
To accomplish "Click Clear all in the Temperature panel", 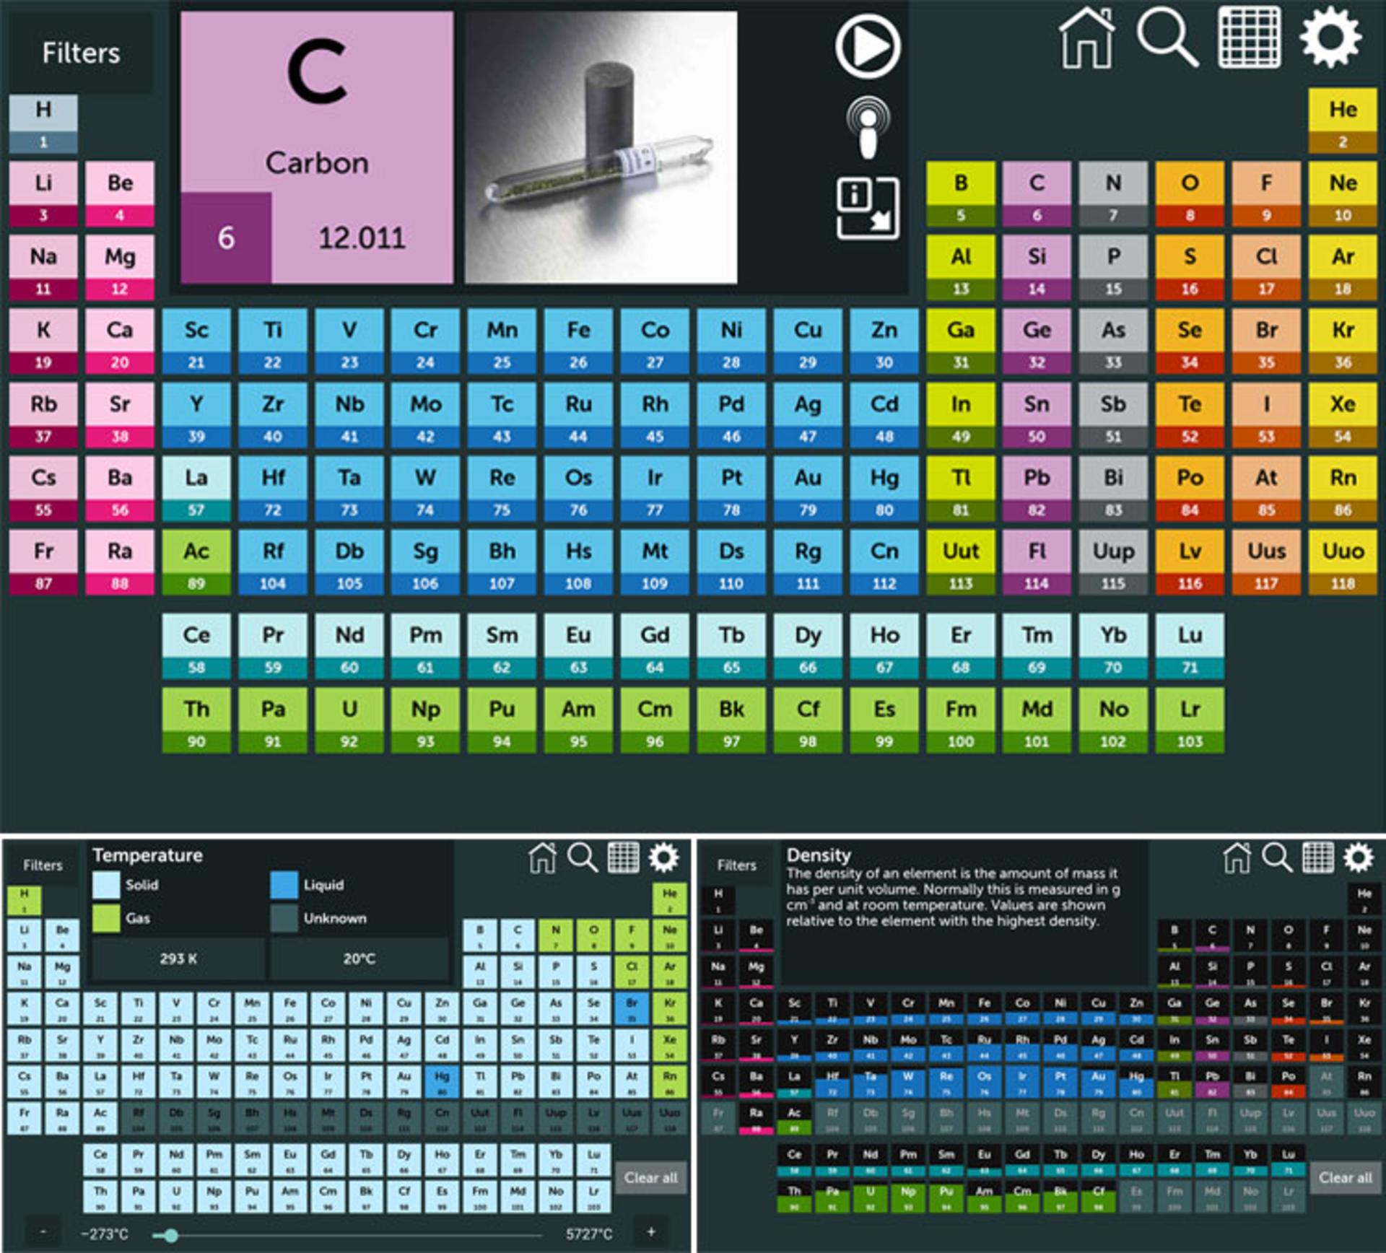I will click(x=651, y=1177).
